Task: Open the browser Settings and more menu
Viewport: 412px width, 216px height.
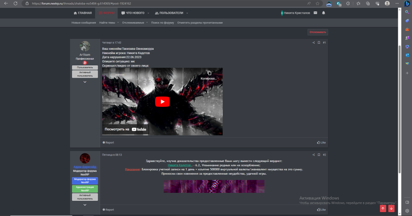Action: pyautogui.click(x=397, y=3)
